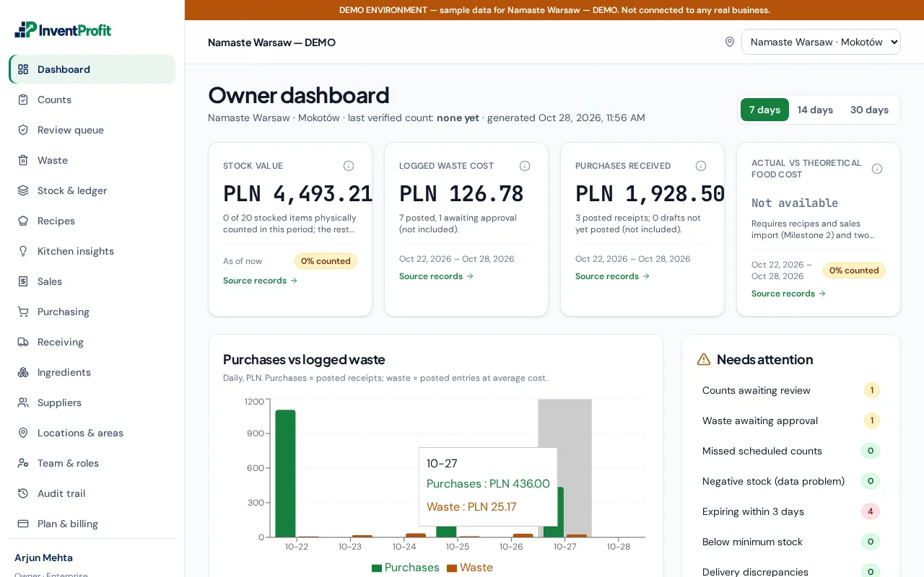
Task: Open the Namaste Warsaw · Mokotów location dropdown
Action: (821, 42)
